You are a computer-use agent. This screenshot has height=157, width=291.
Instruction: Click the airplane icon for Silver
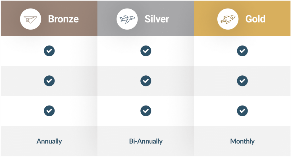[127, 19]
